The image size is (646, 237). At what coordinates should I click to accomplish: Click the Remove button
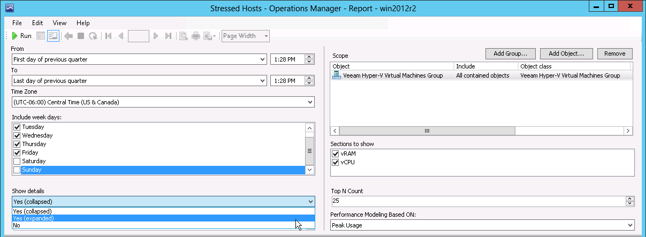[x=614, y=53]
